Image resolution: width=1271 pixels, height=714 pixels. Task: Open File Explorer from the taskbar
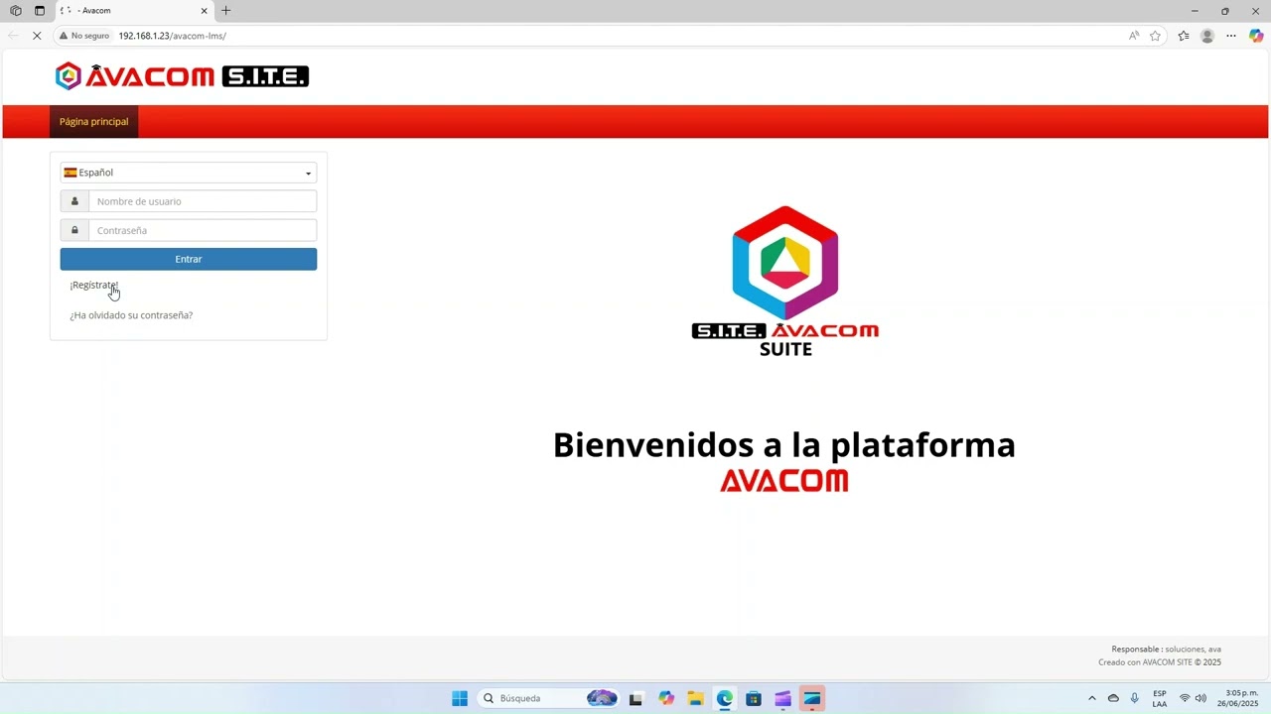tap(695, 698)
